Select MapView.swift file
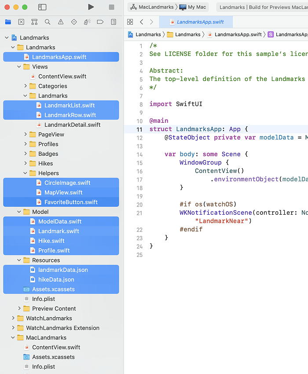 click(61, 192)
